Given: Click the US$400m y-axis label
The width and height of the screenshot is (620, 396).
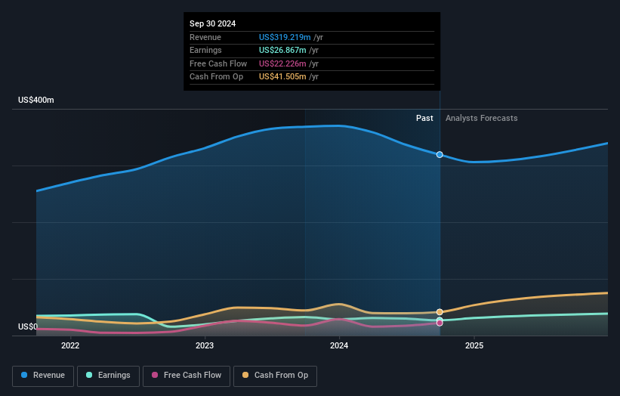Looking at the screenshot, I should point(36,100).
